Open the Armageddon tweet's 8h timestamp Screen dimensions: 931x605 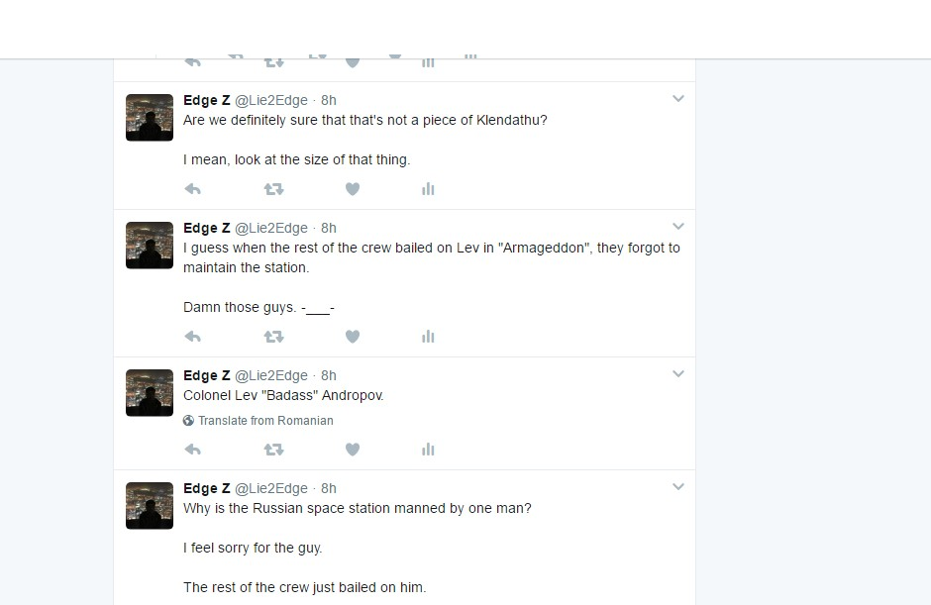[329, 228]
